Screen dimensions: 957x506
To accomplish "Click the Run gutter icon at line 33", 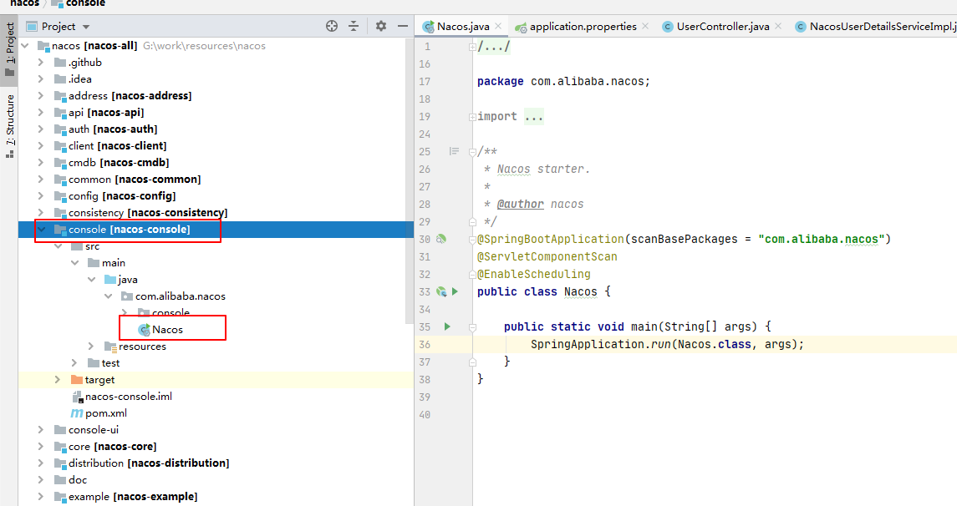I will pos(456,291).
